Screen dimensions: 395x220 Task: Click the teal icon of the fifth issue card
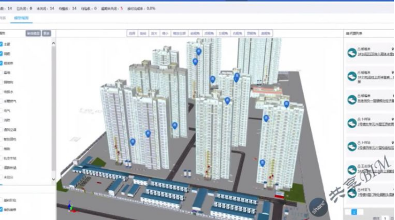pyautogui.click(x=352, y=146)
